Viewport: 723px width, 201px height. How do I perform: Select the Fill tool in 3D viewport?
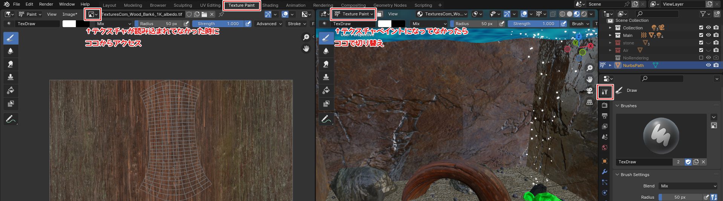click(326, 90)
